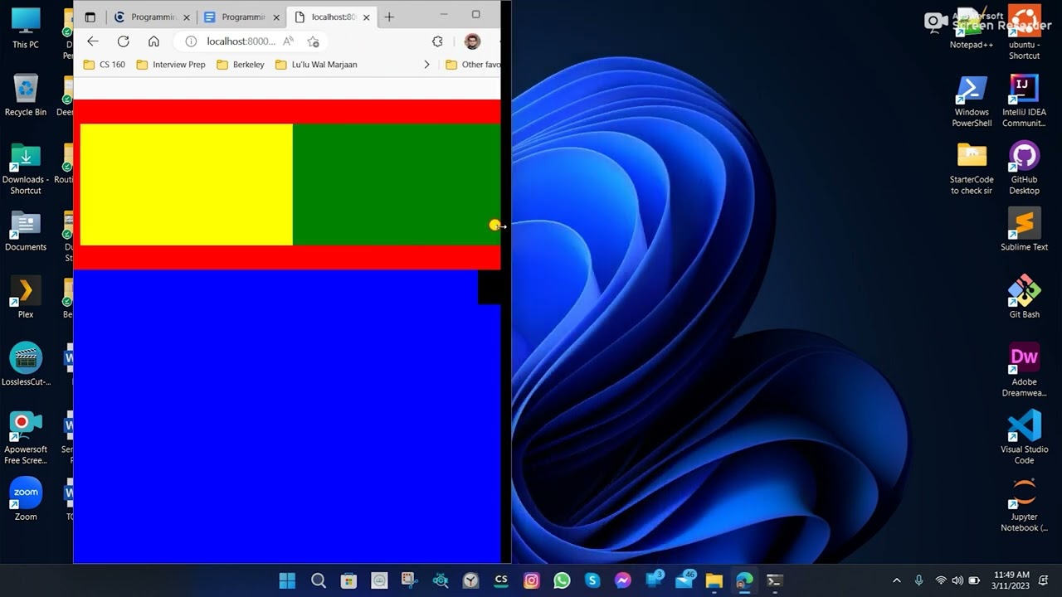Open the Windows Start menu
This screenshot has width=1062, height=597.
click(x=287, y=580)
